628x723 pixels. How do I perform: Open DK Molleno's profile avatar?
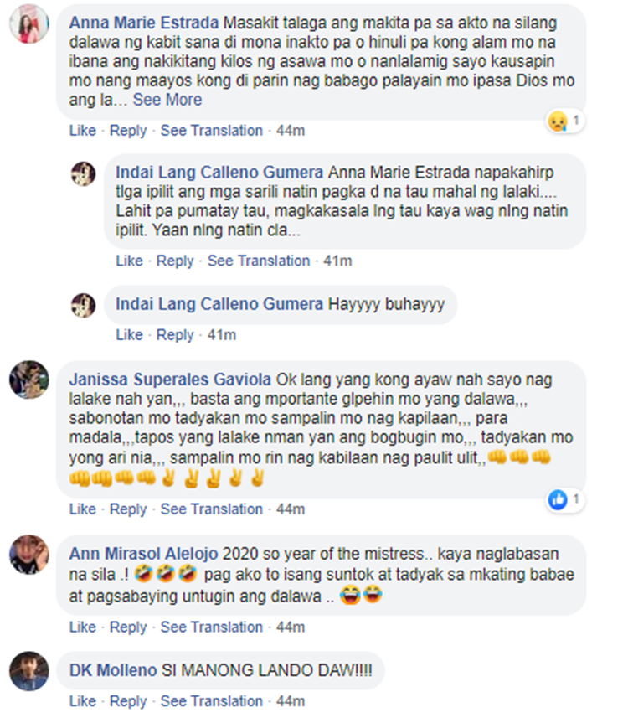pos(29,671)
